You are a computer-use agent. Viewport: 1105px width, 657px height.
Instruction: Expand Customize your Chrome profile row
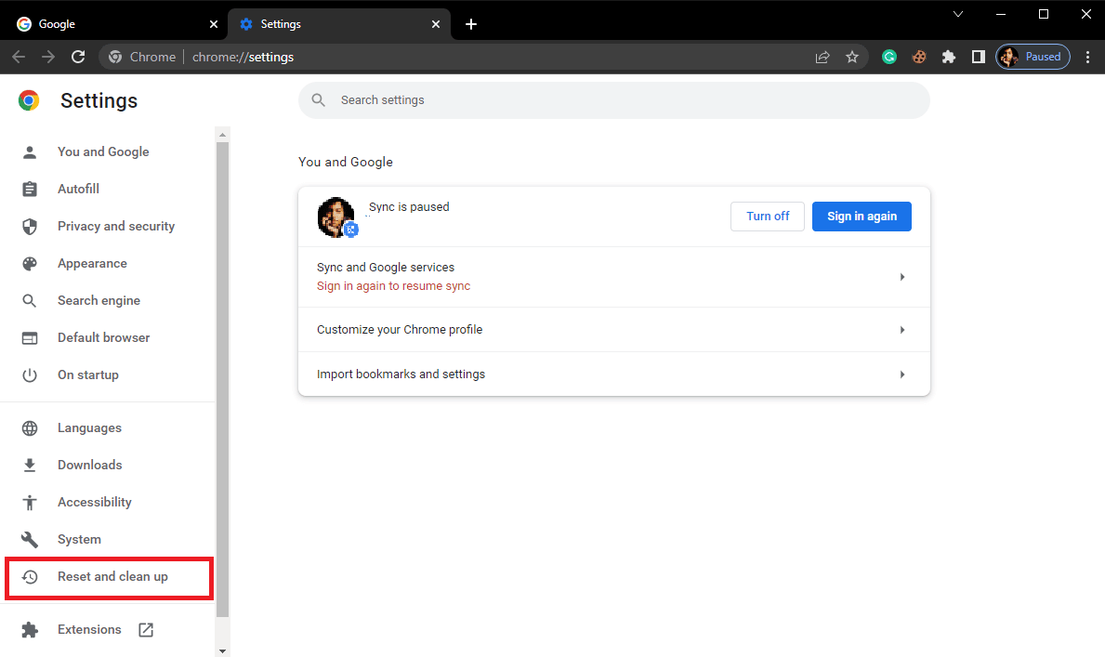[x=613, y=330]
